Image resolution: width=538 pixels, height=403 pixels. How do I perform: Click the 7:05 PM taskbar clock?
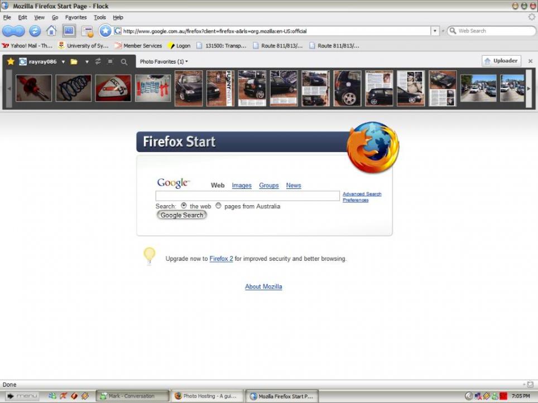tap(521, 396)
